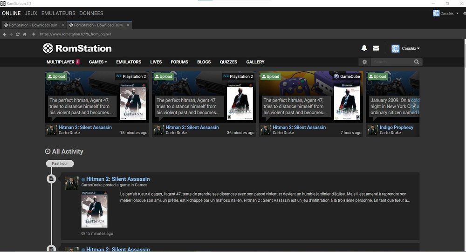Open Hitman 2 cover on GameCube card

pyautogui.click(x=347, y=102)
